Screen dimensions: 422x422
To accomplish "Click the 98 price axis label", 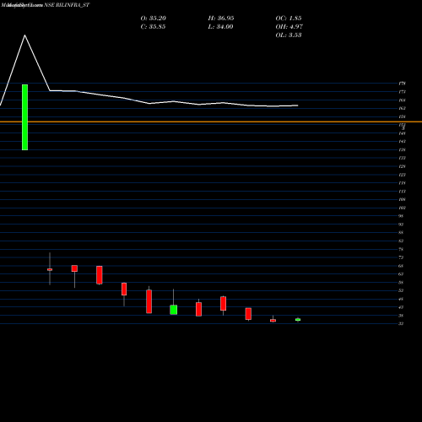I will 401,216.
